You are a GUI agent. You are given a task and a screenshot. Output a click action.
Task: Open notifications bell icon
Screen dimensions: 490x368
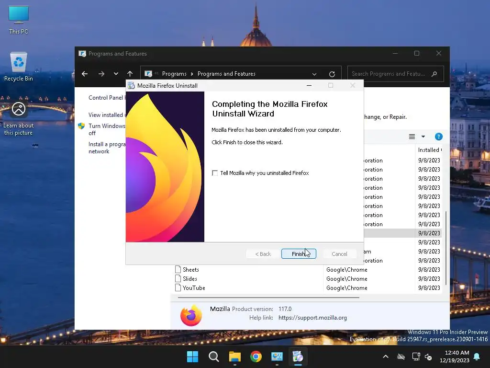tap(477, 356)
